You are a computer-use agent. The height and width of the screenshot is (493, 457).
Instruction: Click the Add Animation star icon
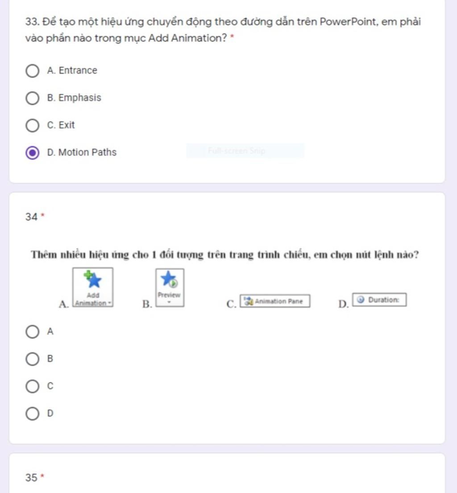93,279
